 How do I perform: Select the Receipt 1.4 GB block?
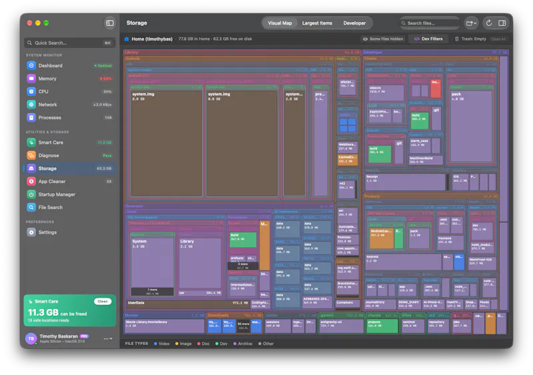pyautogui.click(x=405, y=182)
